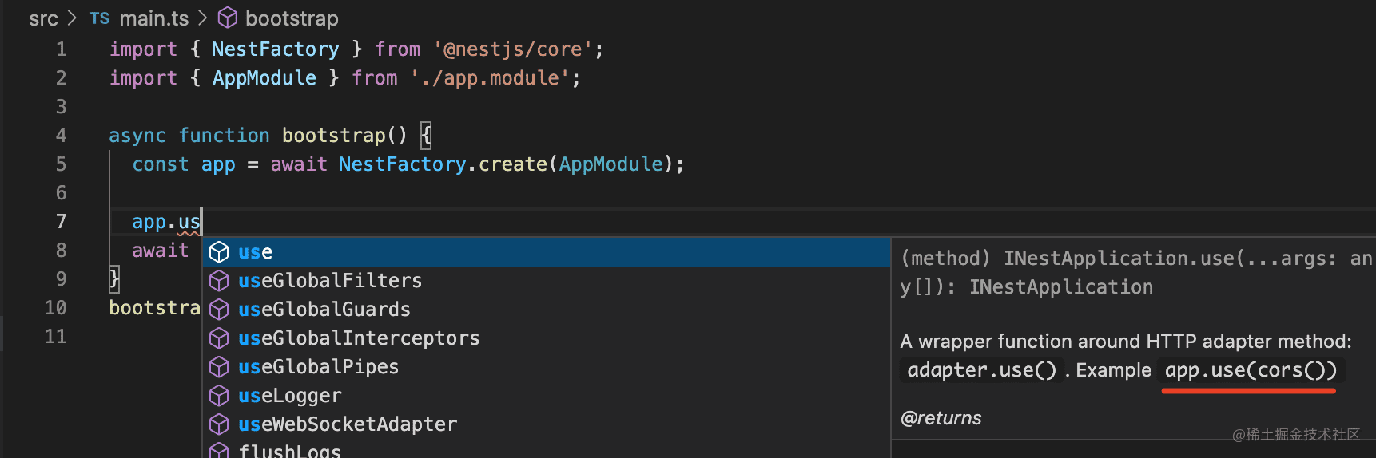The width and height of the screenshot is (1376, 458).
Task: Open the main.ts breadcrumb item
Action: [153, 18]
